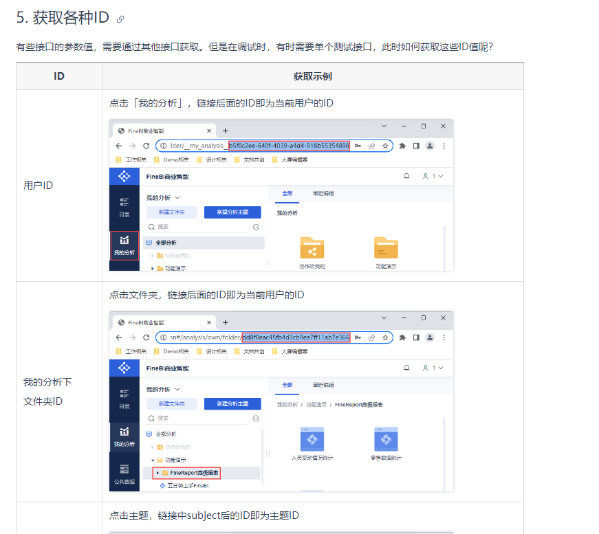Image resolution: width=599 pixels, height=534 pixels.
Task: Expand the FineReport高级报表 folder arrow
Action: tap(157, 473)
